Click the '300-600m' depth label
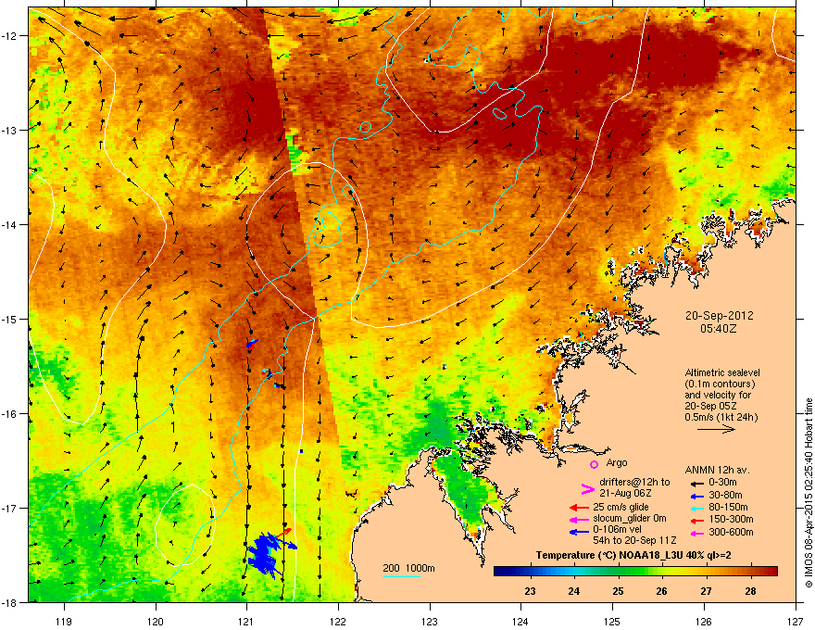Viewport: 815px width, 630px height. point(731,533)
